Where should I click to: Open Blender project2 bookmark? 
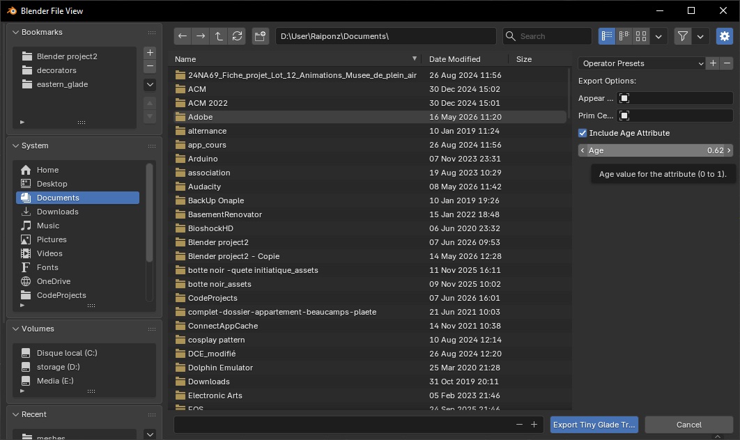point(75,56)
